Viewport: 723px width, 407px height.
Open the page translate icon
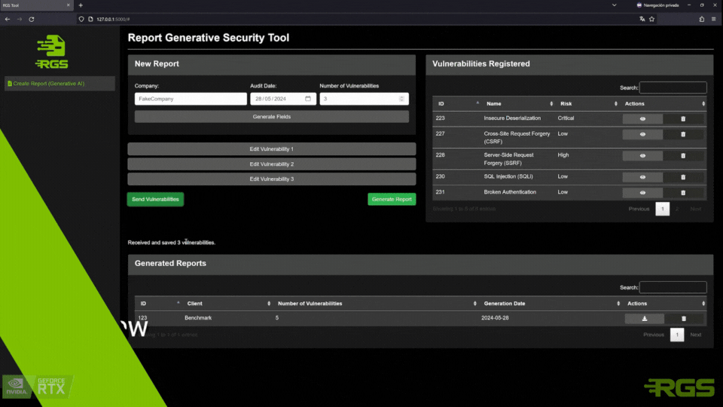642,19
